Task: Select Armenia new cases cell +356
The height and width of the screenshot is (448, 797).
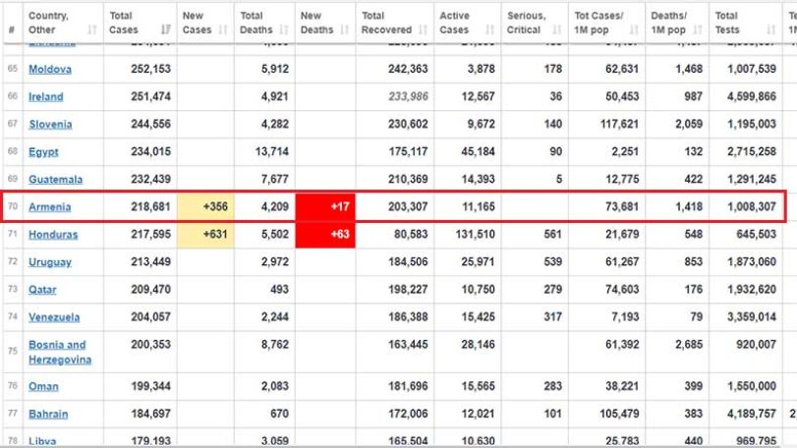Action: pyautogui.click(x=205, y=206)
